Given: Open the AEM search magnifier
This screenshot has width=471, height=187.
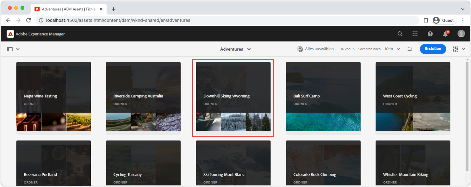Looking at the screenshot, I should pos(400,34).
